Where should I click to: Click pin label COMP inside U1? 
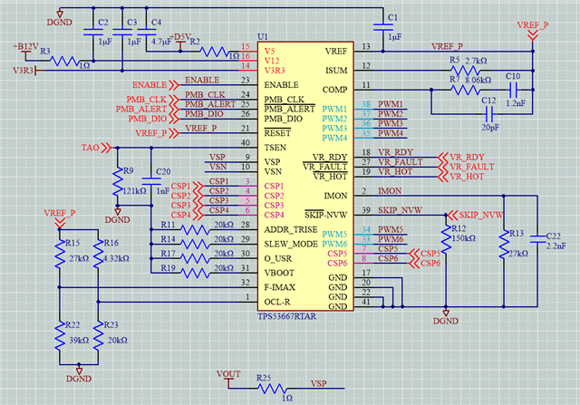tap(334, 90)
